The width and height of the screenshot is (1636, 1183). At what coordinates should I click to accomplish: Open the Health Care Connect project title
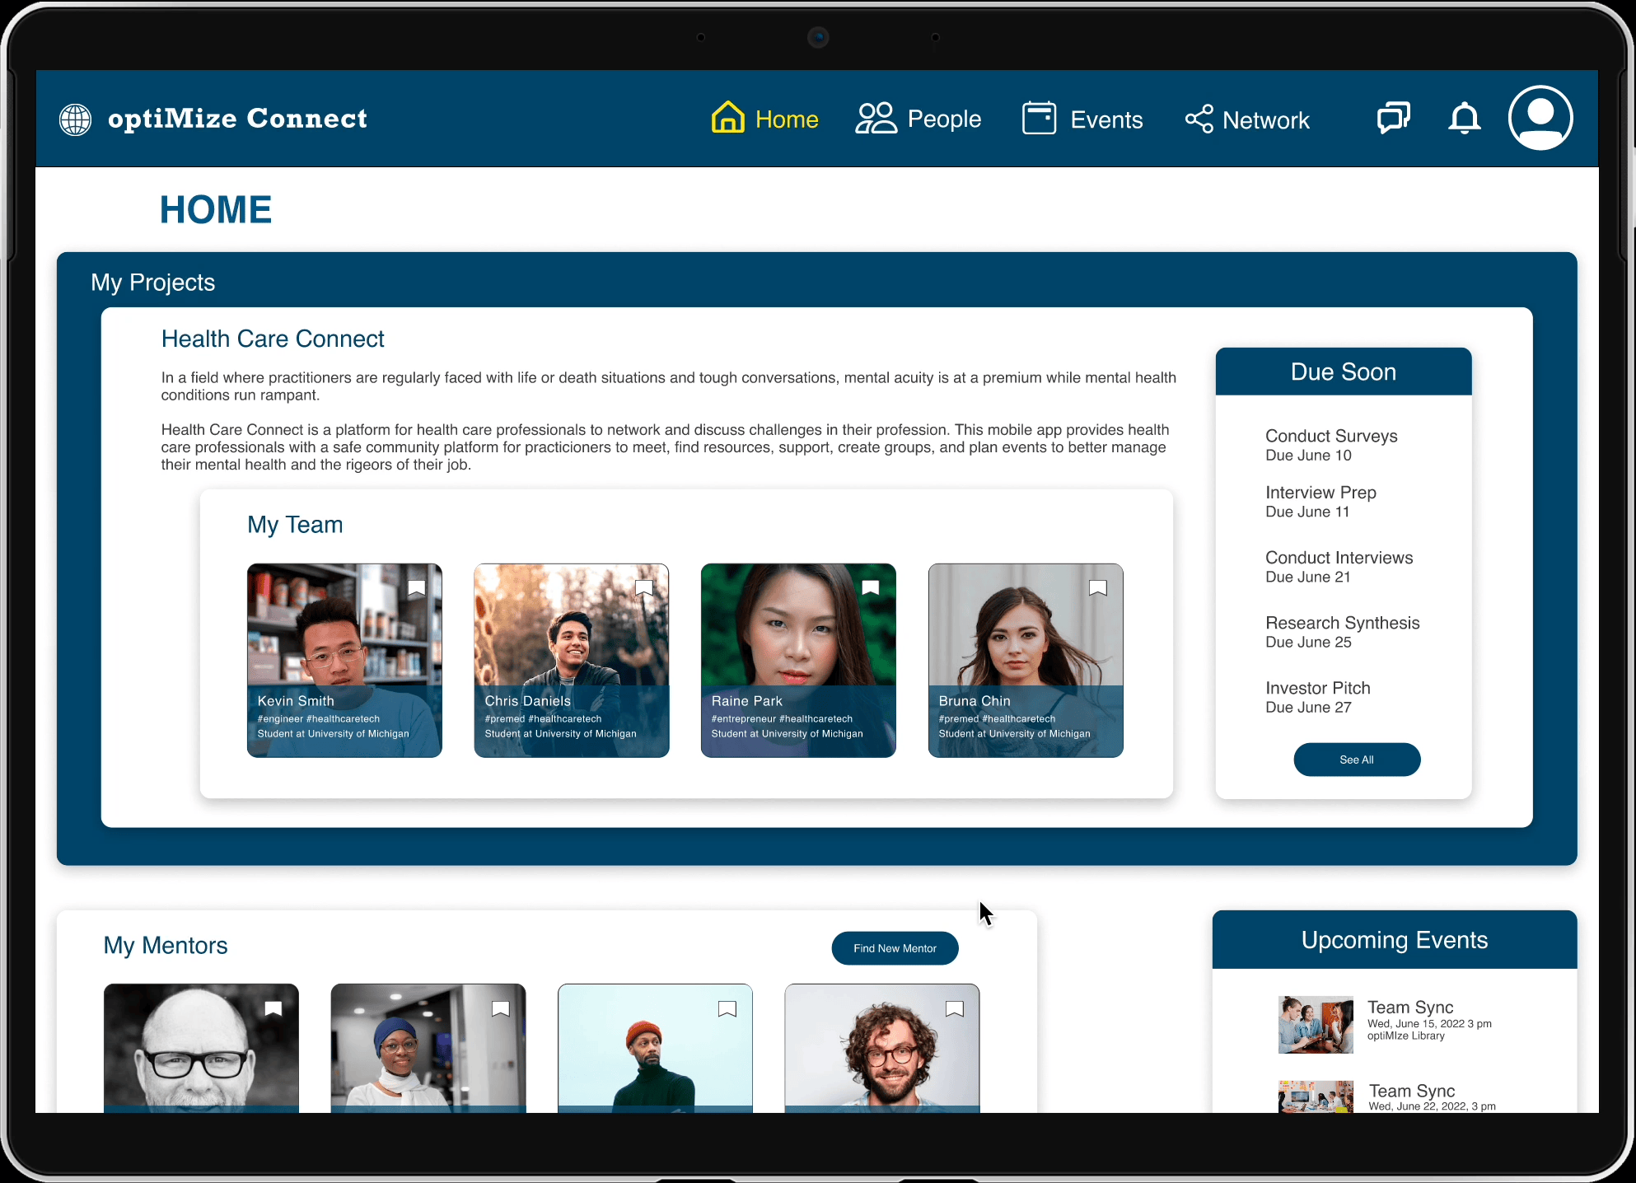click(273, 339)
